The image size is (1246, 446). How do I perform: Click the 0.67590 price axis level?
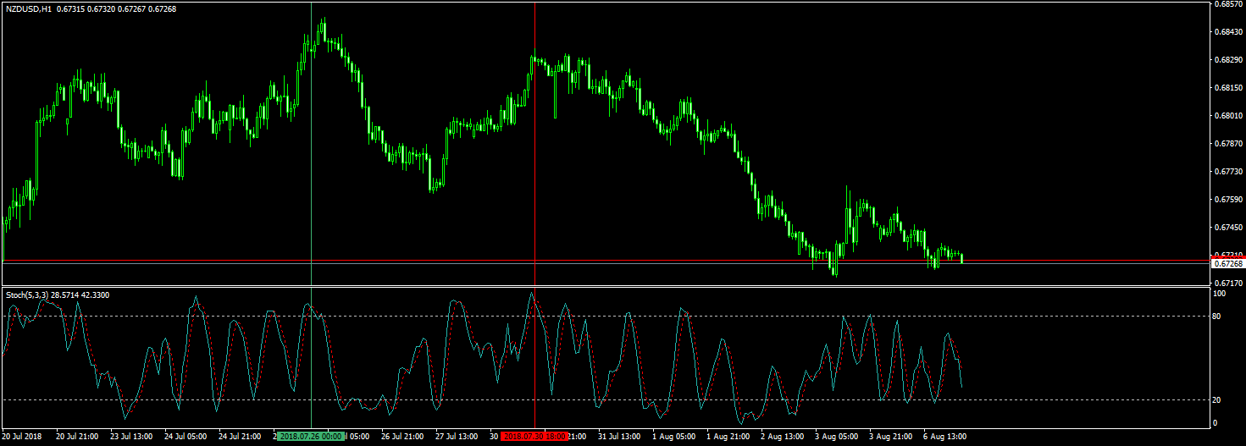[x=1228, y=200]
